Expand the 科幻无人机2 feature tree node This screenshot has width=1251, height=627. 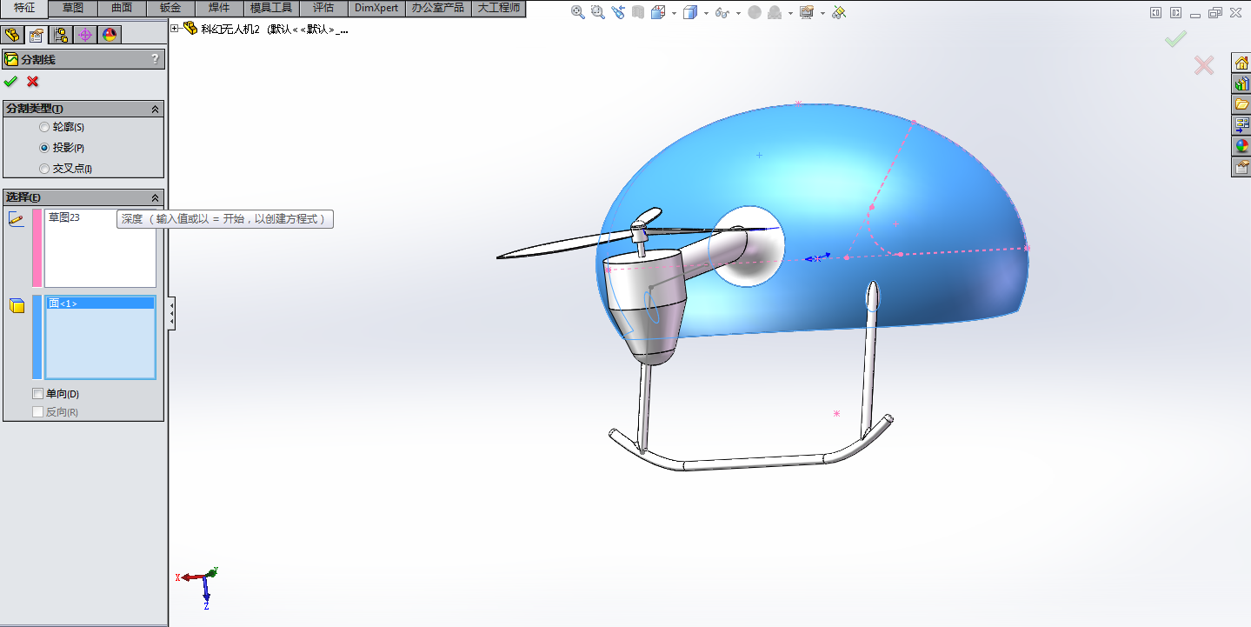pyautogui.click(x=175, y=29)
